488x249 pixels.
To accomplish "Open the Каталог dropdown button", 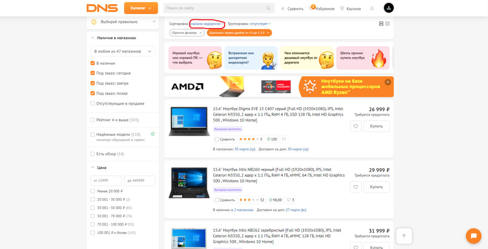I will tap(141, 8).
